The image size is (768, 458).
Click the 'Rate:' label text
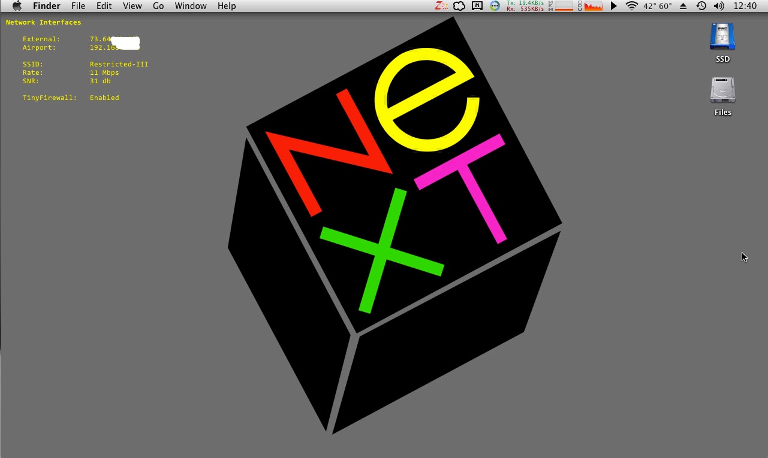pos(33,72)
